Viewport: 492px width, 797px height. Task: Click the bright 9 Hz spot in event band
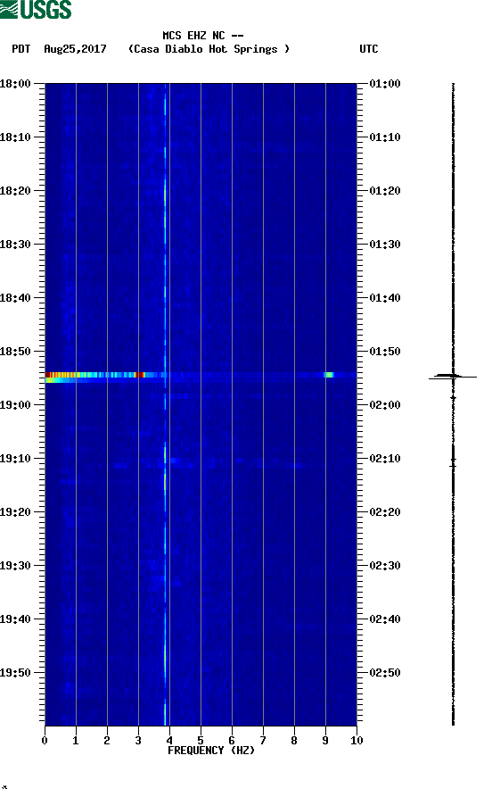[x=329, y=375]
